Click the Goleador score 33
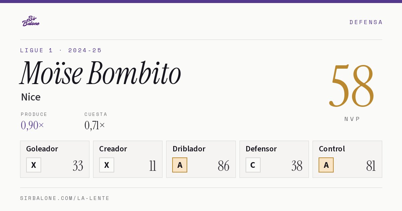Screen dimensions: 402x211 (x=78, y=166)
